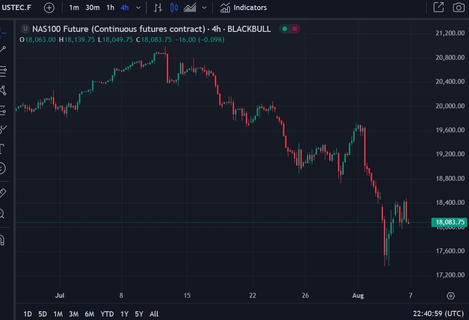
Task: Take a chart snapshot with camera icon
Action: [x=458, y=8]
